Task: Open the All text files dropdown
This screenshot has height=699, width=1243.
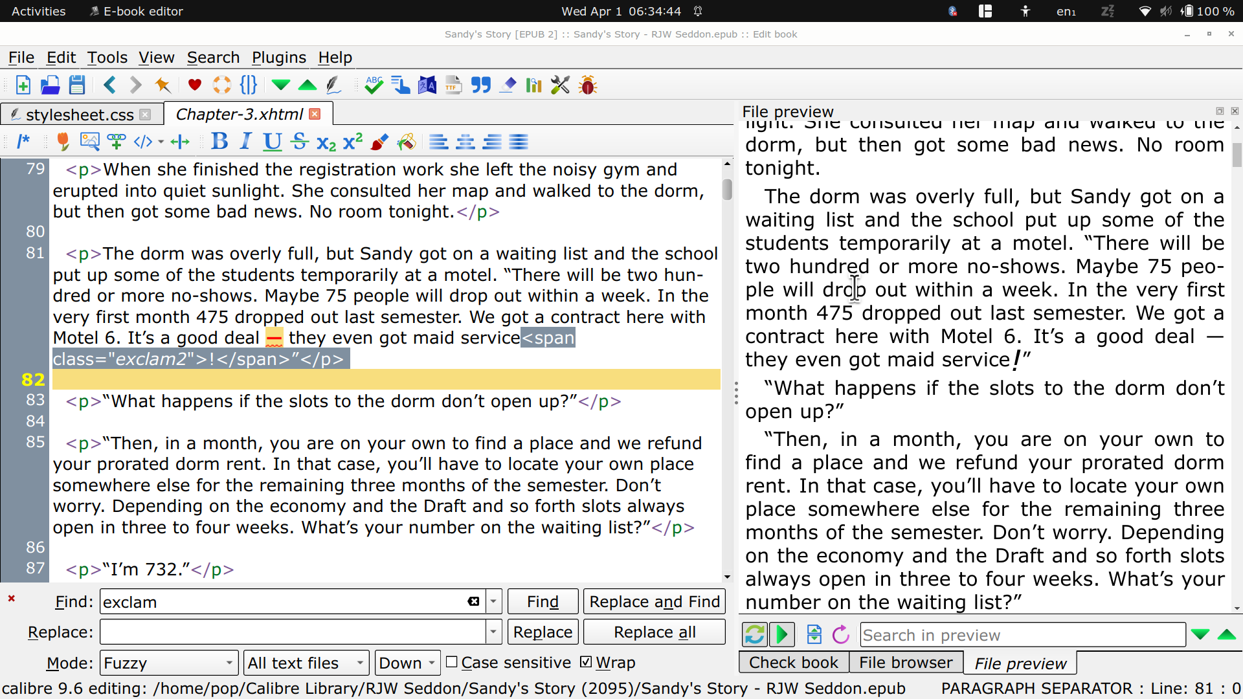Action: [306, 663]
